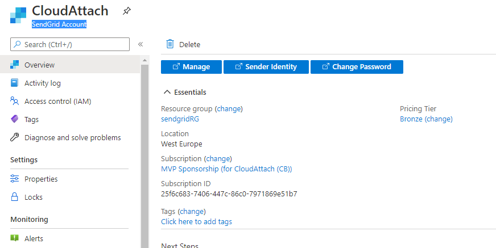Open the Properties sliders icon
Screen dimensions: 496x248
pyautogui.click(x=15, y=179)
